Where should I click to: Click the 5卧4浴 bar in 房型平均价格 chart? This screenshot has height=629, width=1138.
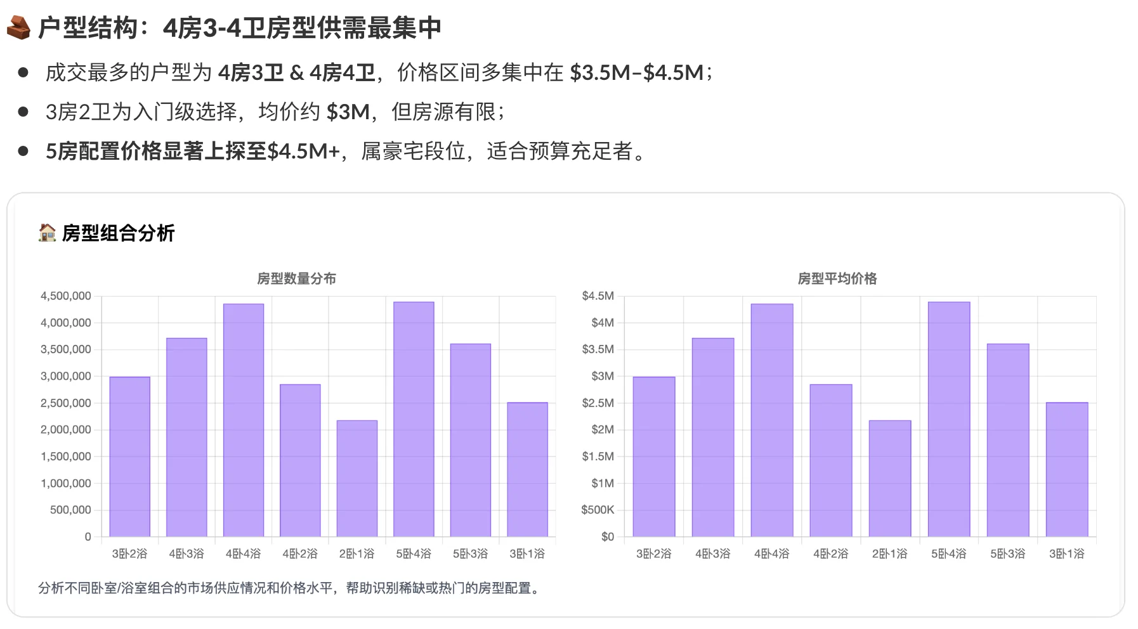949,419
